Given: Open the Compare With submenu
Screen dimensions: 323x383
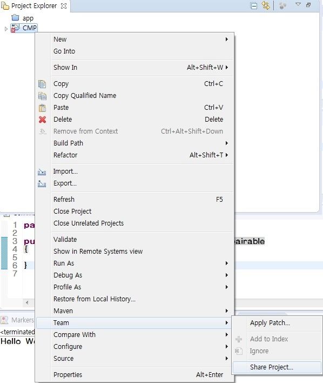Looking at the screenshot, I should tap(135, 335).
